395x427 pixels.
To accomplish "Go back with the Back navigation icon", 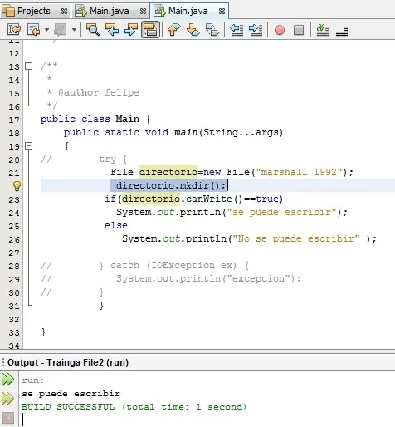I will pyautogui.click(x=34, y=29).
